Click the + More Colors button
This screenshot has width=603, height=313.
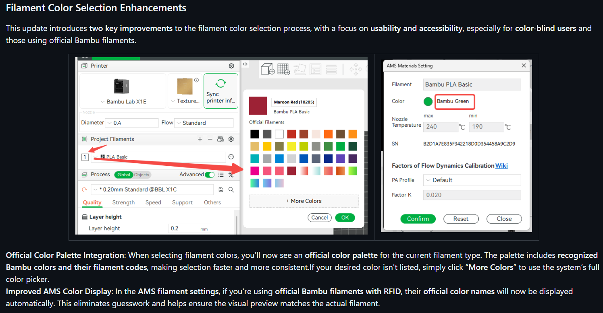(x=304, y=201)
